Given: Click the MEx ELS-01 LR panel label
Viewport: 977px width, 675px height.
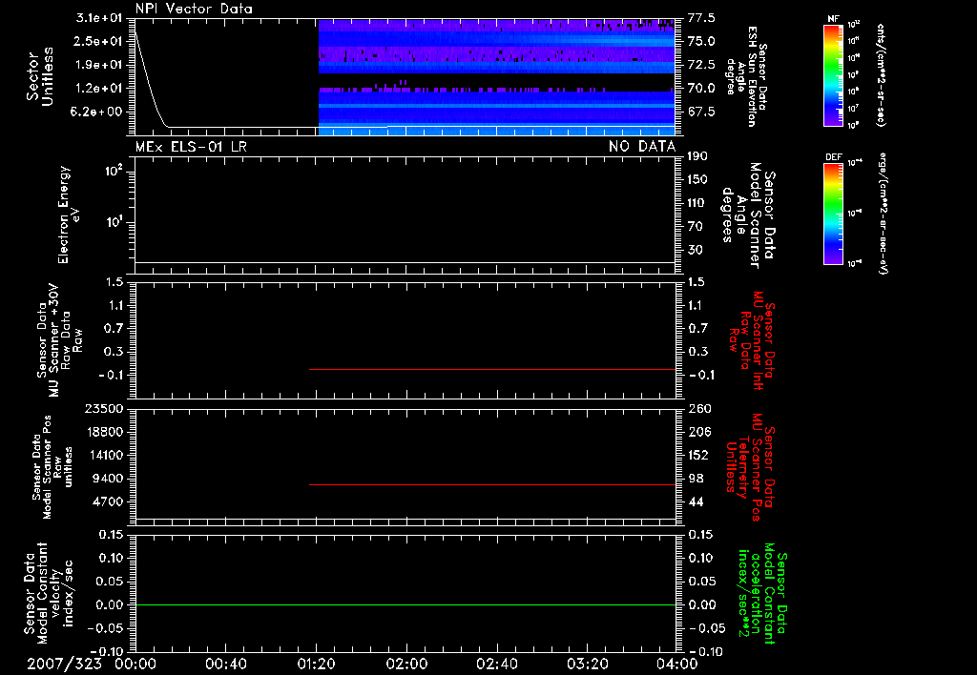Looking at the screenshot, I should pyautogui.click(x=191, y=147).
